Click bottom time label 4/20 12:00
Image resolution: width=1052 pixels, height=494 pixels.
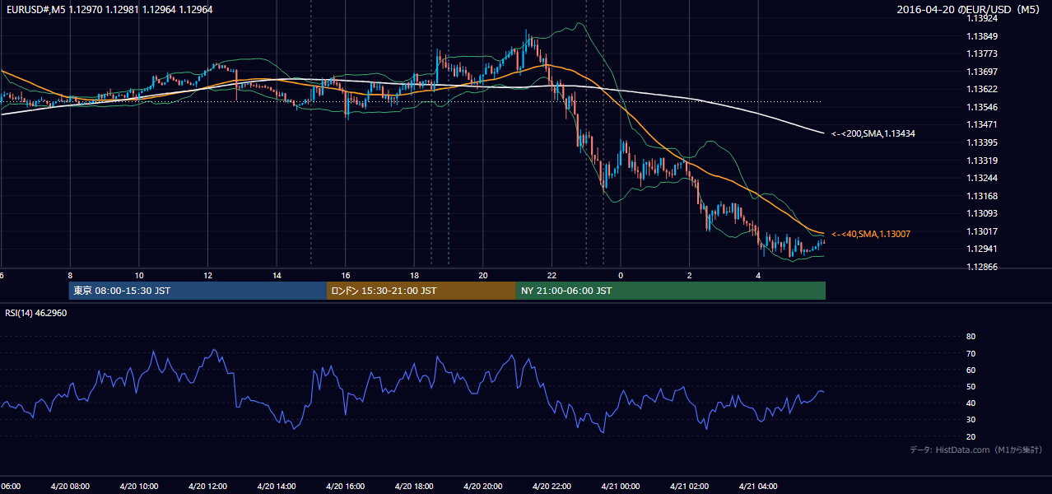pyautogui.click(x=207, y=487)
